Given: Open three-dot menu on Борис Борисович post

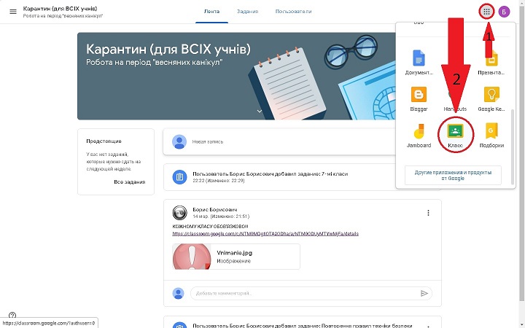Looking at the screenshot, I should 428,213.
